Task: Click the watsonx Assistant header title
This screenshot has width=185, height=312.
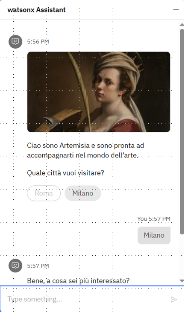Action: tap(36, 10)
